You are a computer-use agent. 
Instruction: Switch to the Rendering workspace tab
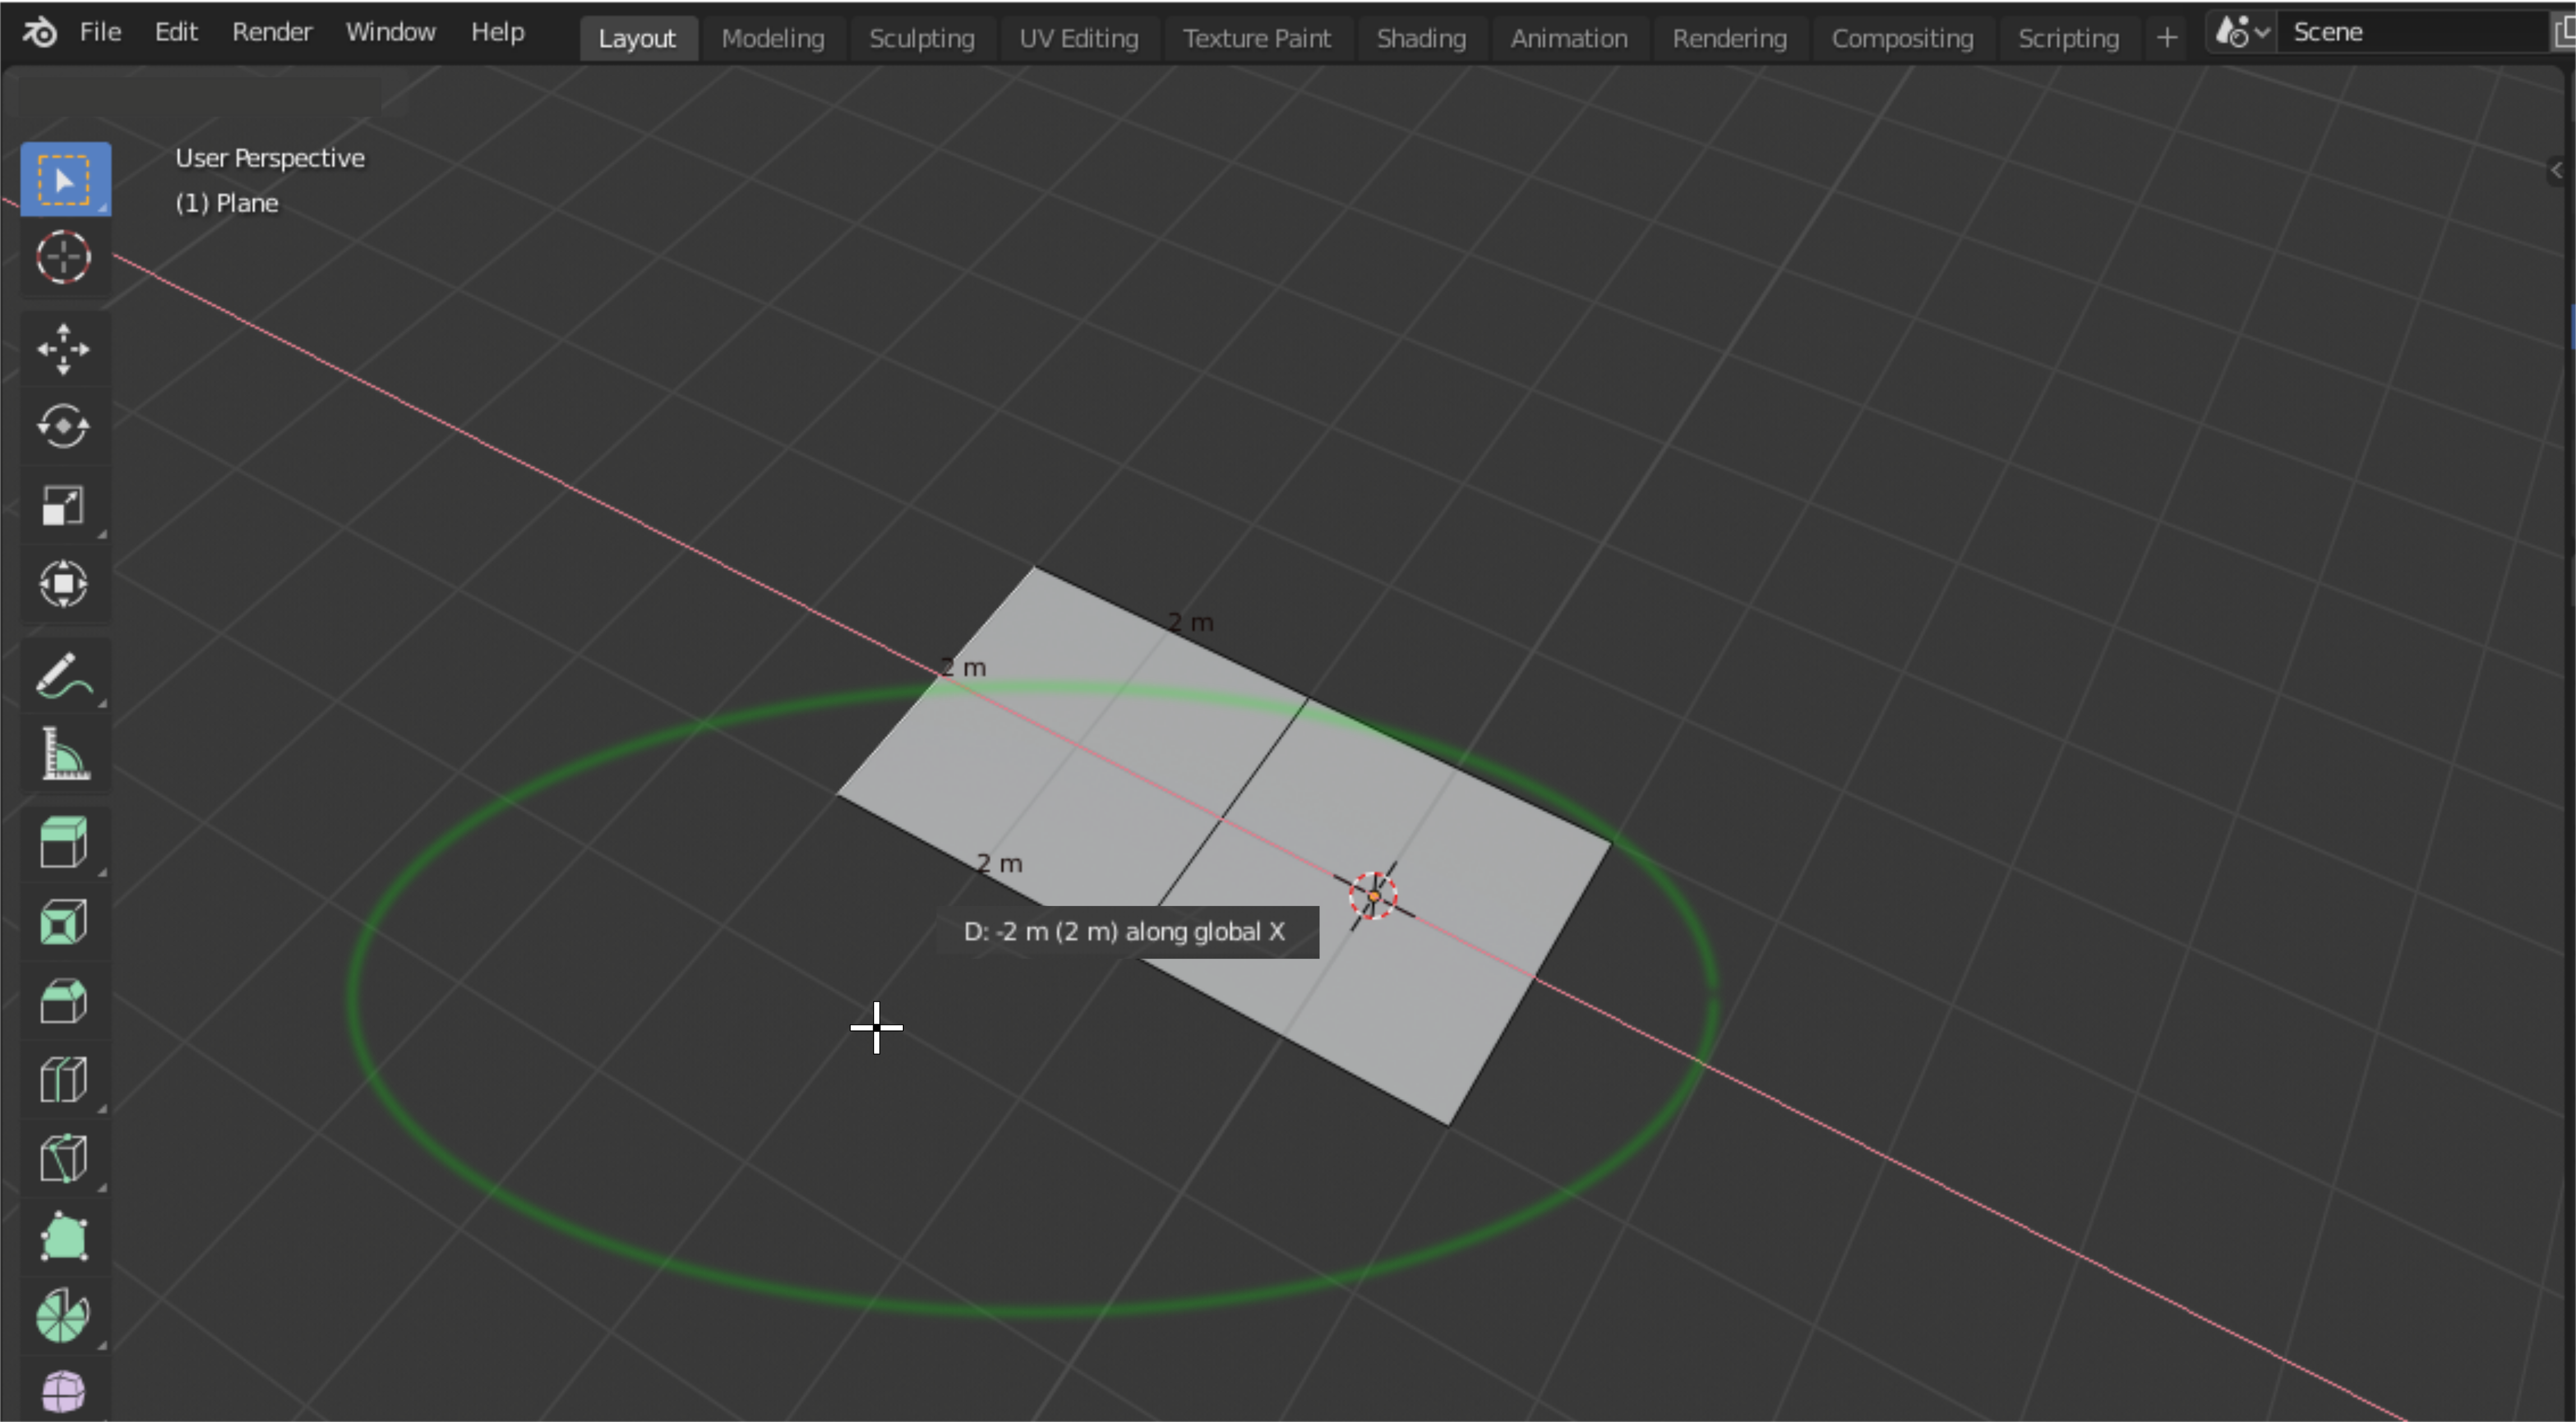(x=1729, y=38)
